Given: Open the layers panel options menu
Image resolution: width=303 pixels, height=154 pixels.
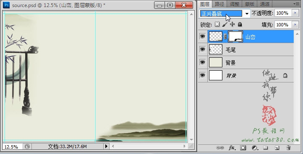Looking at the screenshot, I should 296,4.
